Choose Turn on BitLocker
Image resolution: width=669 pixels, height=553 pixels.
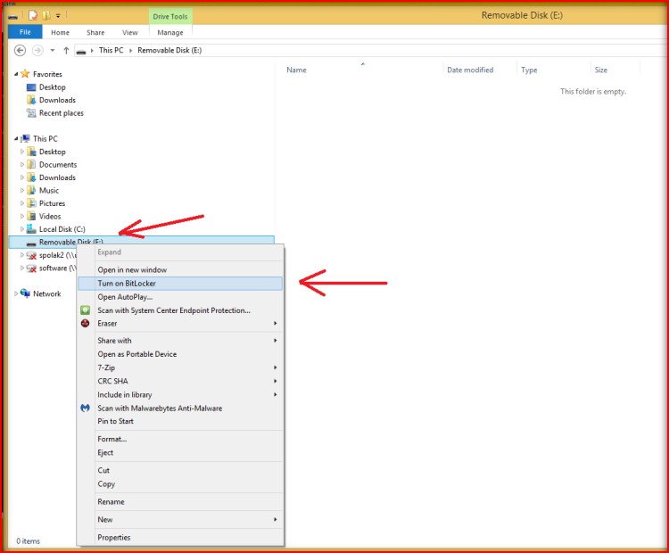[x=180, y=284]
